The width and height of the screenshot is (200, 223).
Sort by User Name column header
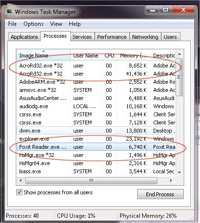click(x=86, y=56)
